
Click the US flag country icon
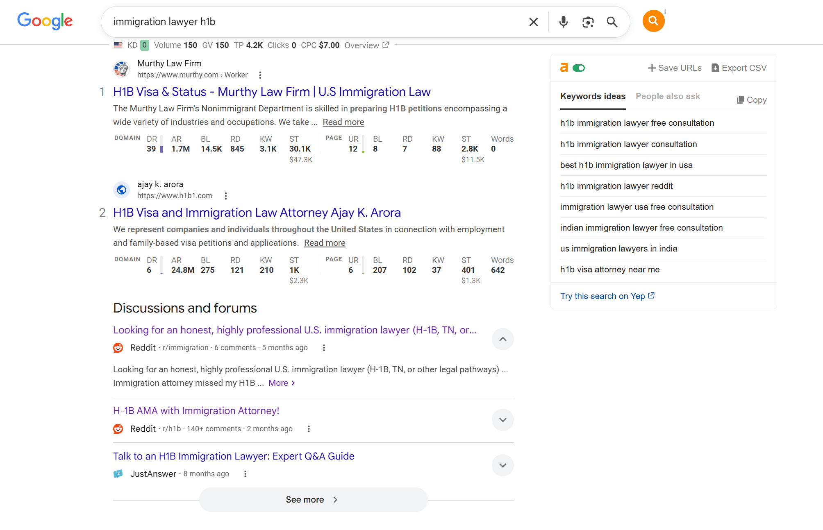[x=118, y=45]
